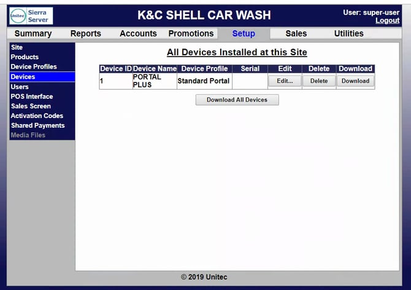Screen dimensions: 411x290
Task: Open the Summary tab
Action: point(33,34)
